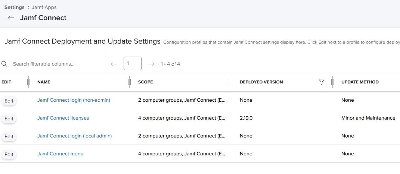
Task: Edit the Jamf Connect login (local admin) profile
Action: [x=9, y=137]
